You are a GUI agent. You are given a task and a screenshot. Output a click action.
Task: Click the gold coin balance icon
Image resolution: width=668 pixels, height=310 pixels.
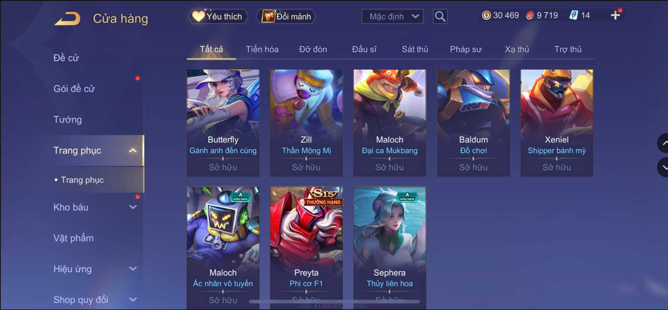click(486, 16)
